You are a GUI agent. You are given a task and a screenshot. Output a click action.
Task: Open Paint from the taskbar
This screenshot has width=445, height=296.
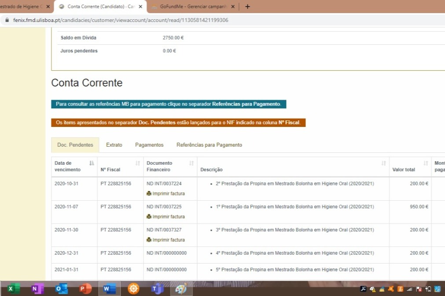(x=181, y=289)
